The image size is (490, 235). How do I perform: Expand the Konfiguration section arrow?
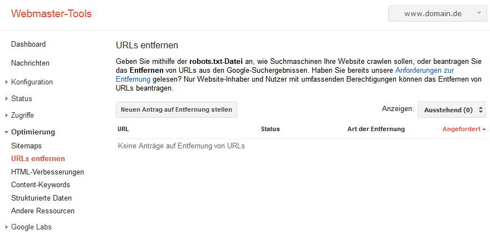click(6, 82)
